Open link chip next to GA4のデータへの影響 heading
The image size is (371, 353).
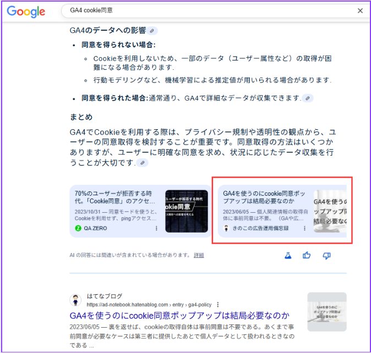pyautogui.click(x=152, y=31)
